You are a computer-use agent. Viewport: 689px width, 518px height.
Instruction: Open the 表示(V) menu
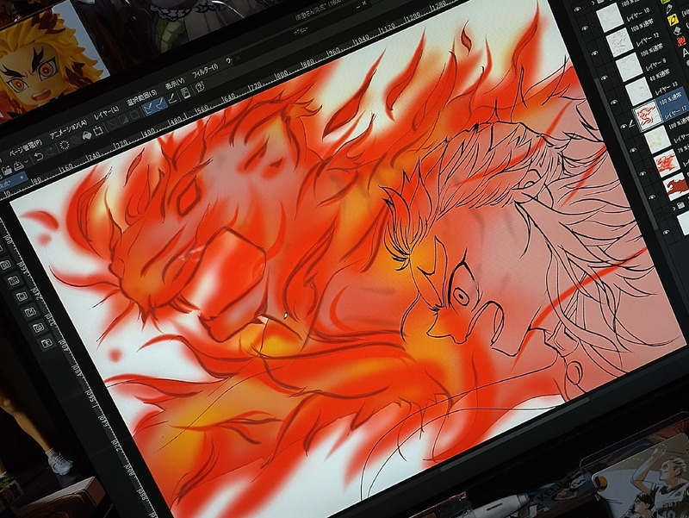tap(175, 84)
